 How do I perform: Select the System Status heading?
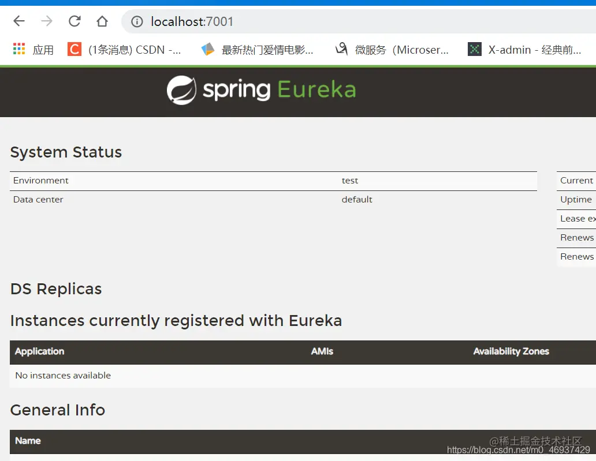(66, 152)
